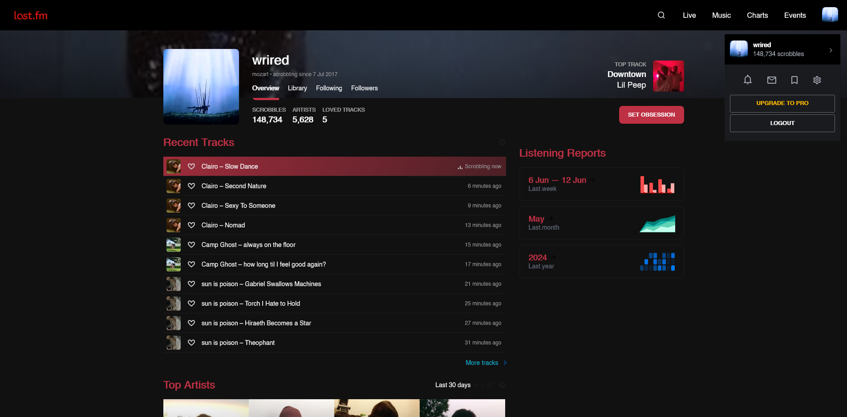
Task: Click the Top Artists share icon
Action: (x=491, y=385)
